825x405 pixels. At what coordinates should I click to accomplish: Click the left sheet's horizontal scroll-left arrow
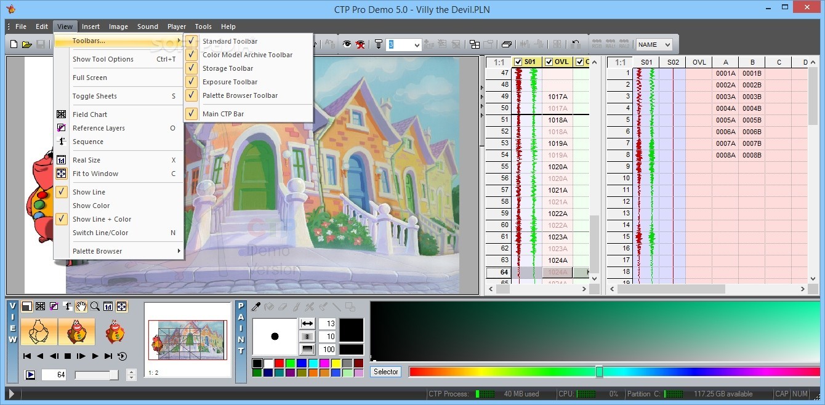coord(491,289)
